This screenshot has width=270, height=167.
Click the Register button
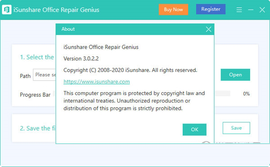tap(211, 9)
